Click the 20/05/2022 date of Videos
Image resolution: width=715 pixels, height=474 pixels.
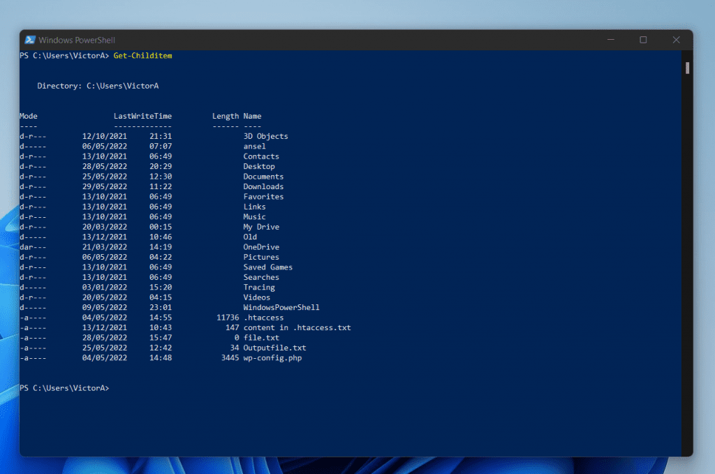coord(105,297)
